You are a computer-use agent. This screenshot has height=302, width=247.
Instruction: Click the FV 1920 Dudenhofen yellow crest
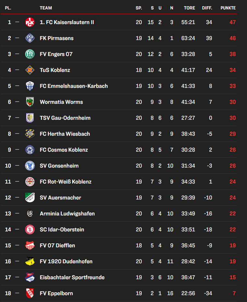tap(30, 261)
